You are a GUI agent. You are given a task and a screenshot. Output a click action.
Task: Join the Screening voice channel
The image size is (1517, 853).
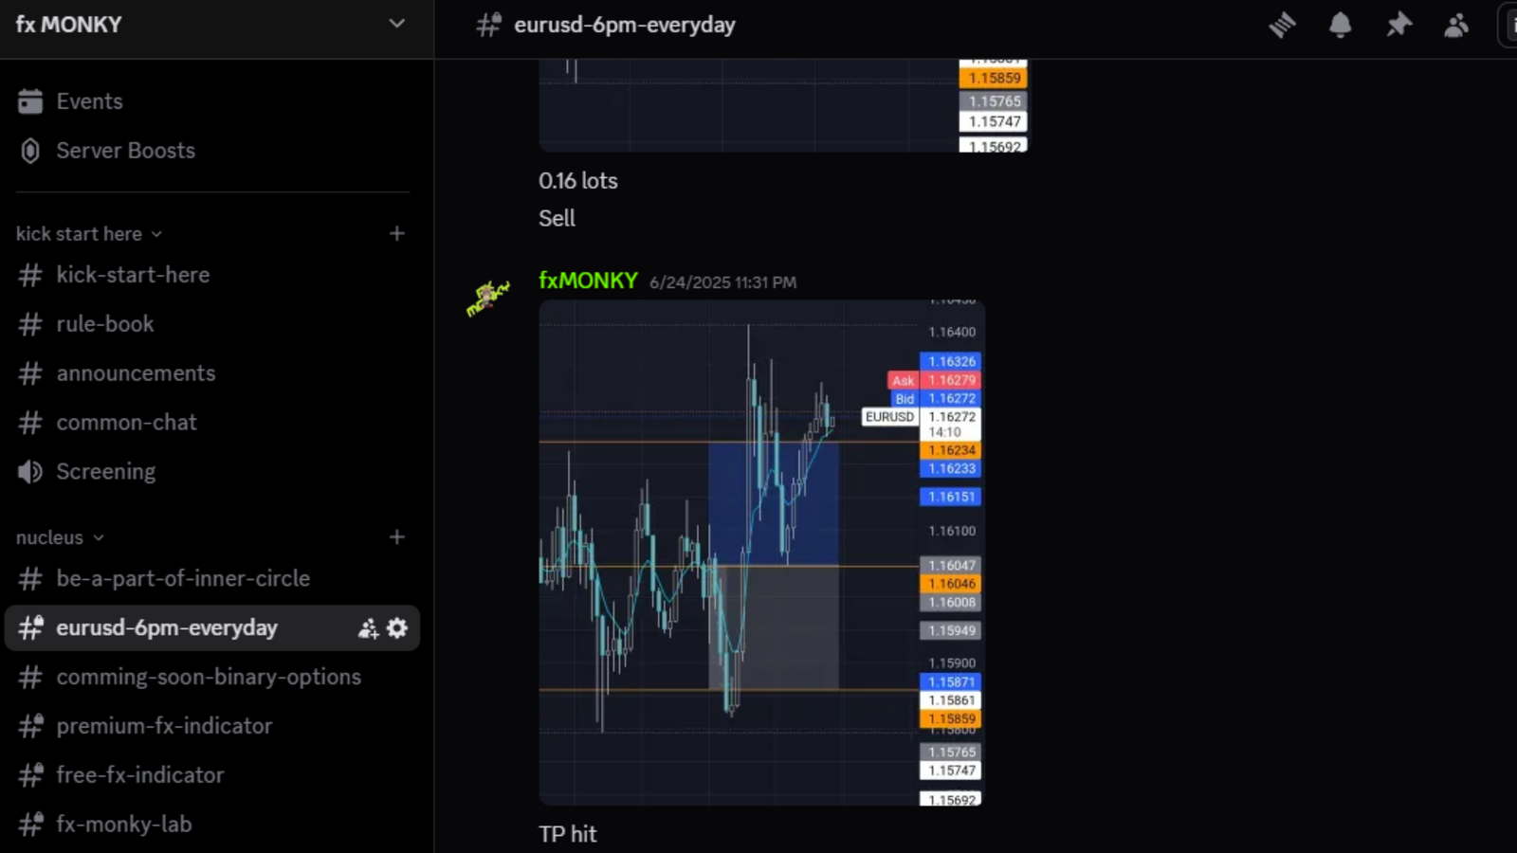(x=105, y=472)
